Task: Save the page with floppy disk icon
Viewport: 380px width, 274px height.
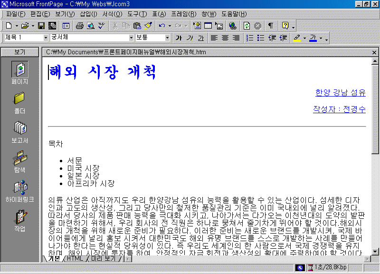Action: (41, 26)
